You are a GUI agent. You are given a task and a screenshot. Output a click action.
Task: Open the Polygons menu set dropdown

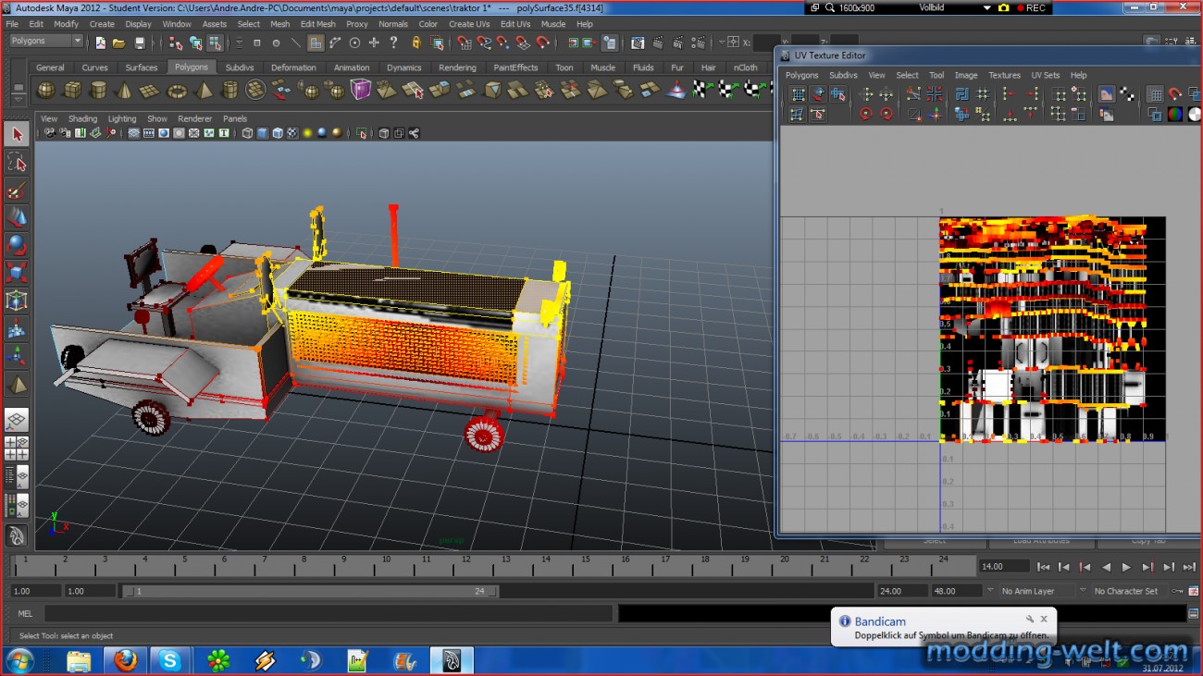click(x=45, y=42)
